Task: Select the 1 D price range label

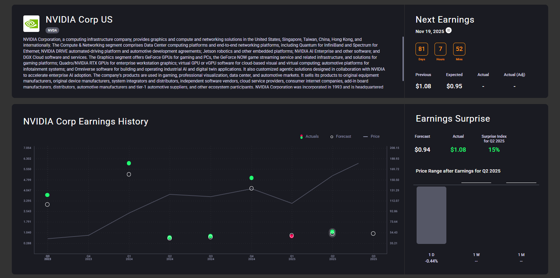Action: click(431, 255)
